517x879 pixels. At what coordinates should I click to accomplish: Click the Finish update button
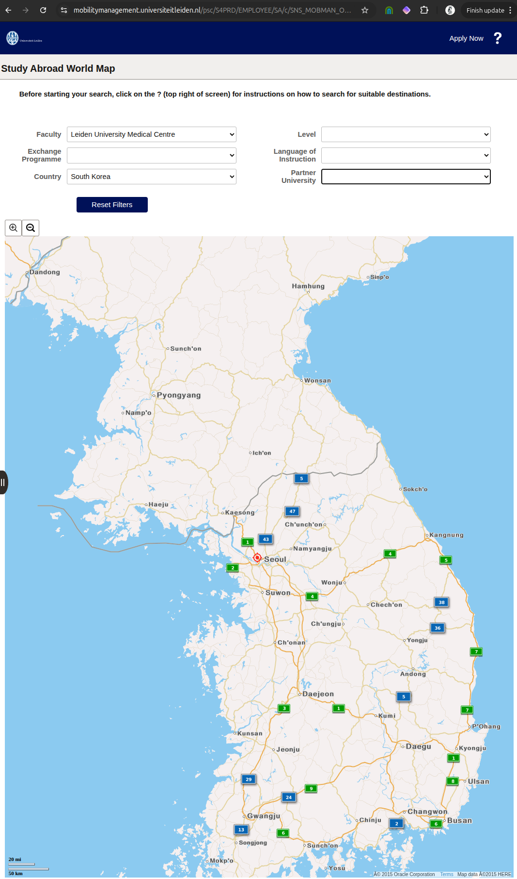[x=485, y=10]
